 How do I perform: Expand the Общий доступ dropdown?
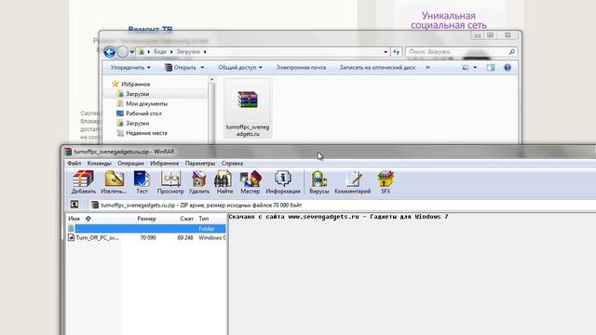(240, 68)
